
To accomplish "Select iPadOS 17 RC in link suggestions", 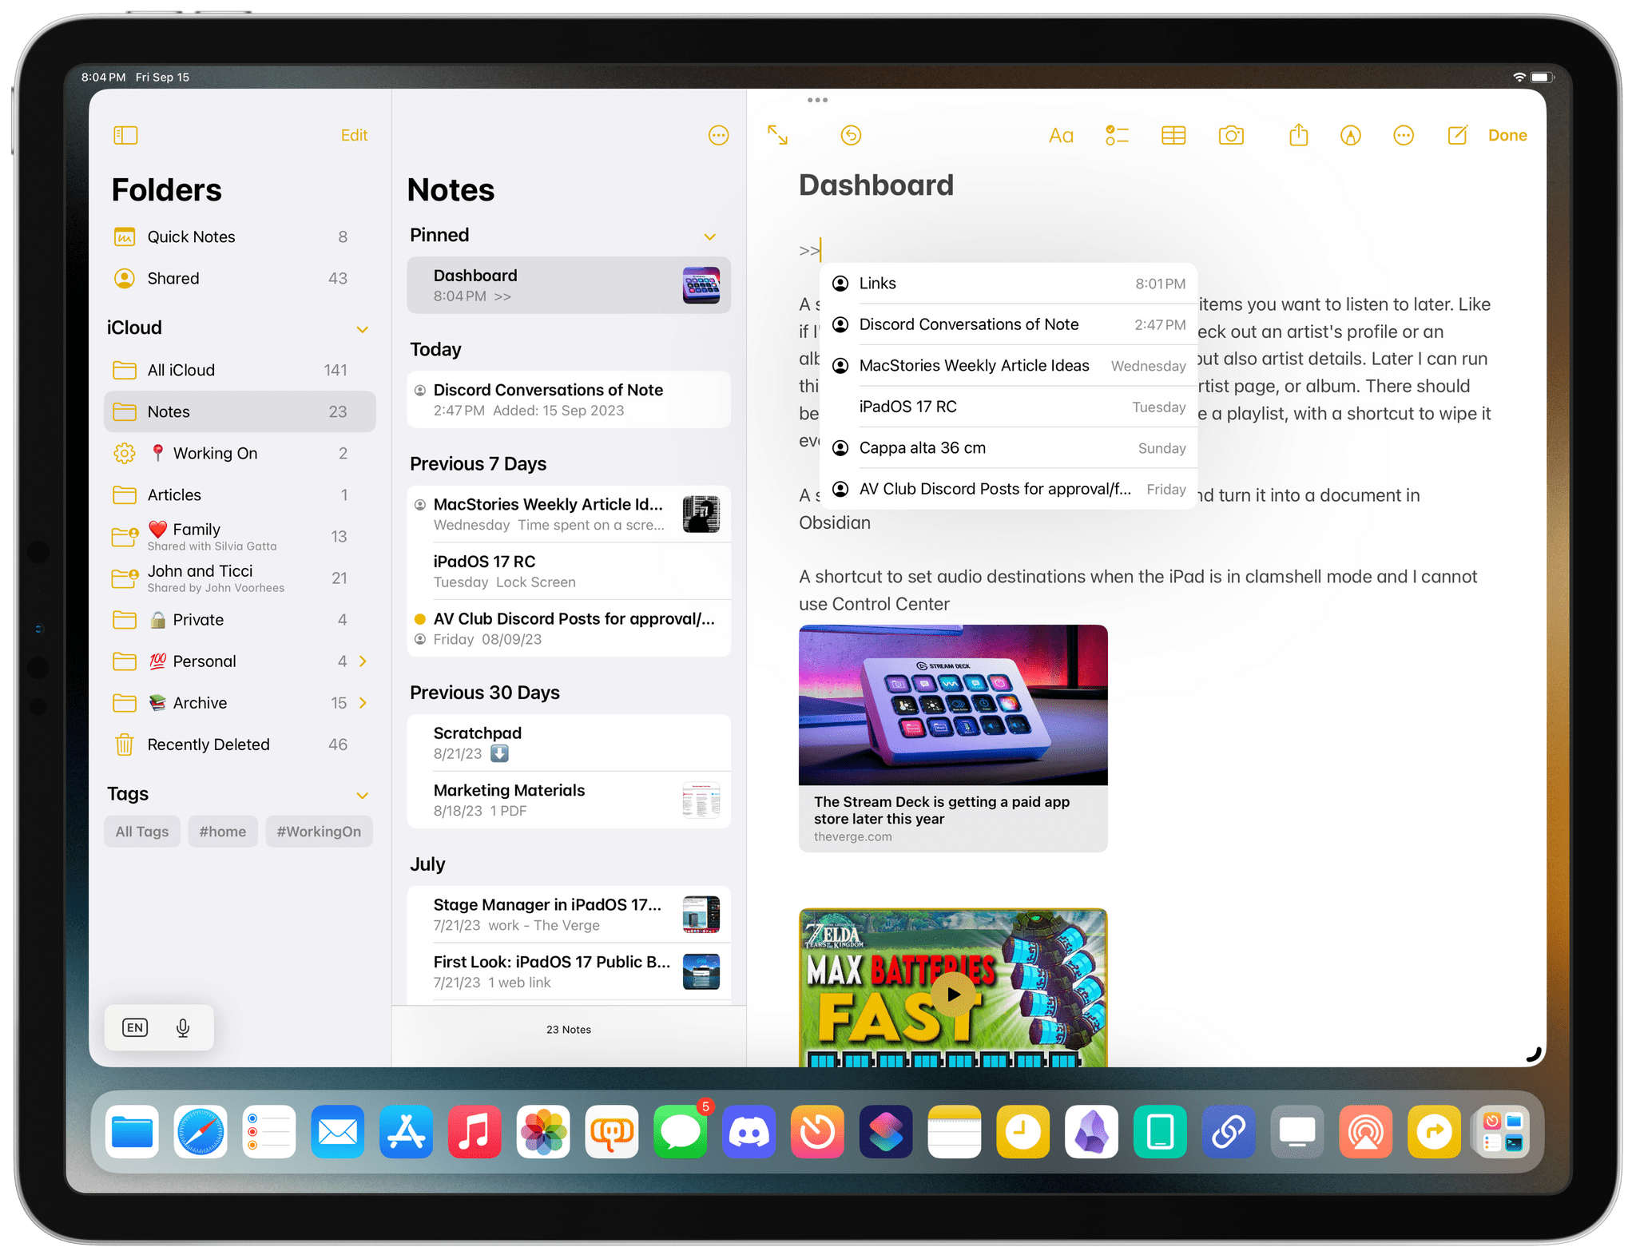I will (x=1008, y=407).
